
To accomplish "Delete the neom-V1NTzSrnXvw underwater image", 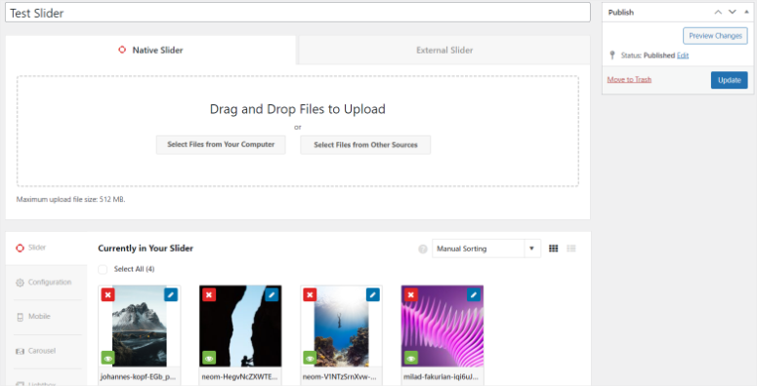I will [310, 294].
